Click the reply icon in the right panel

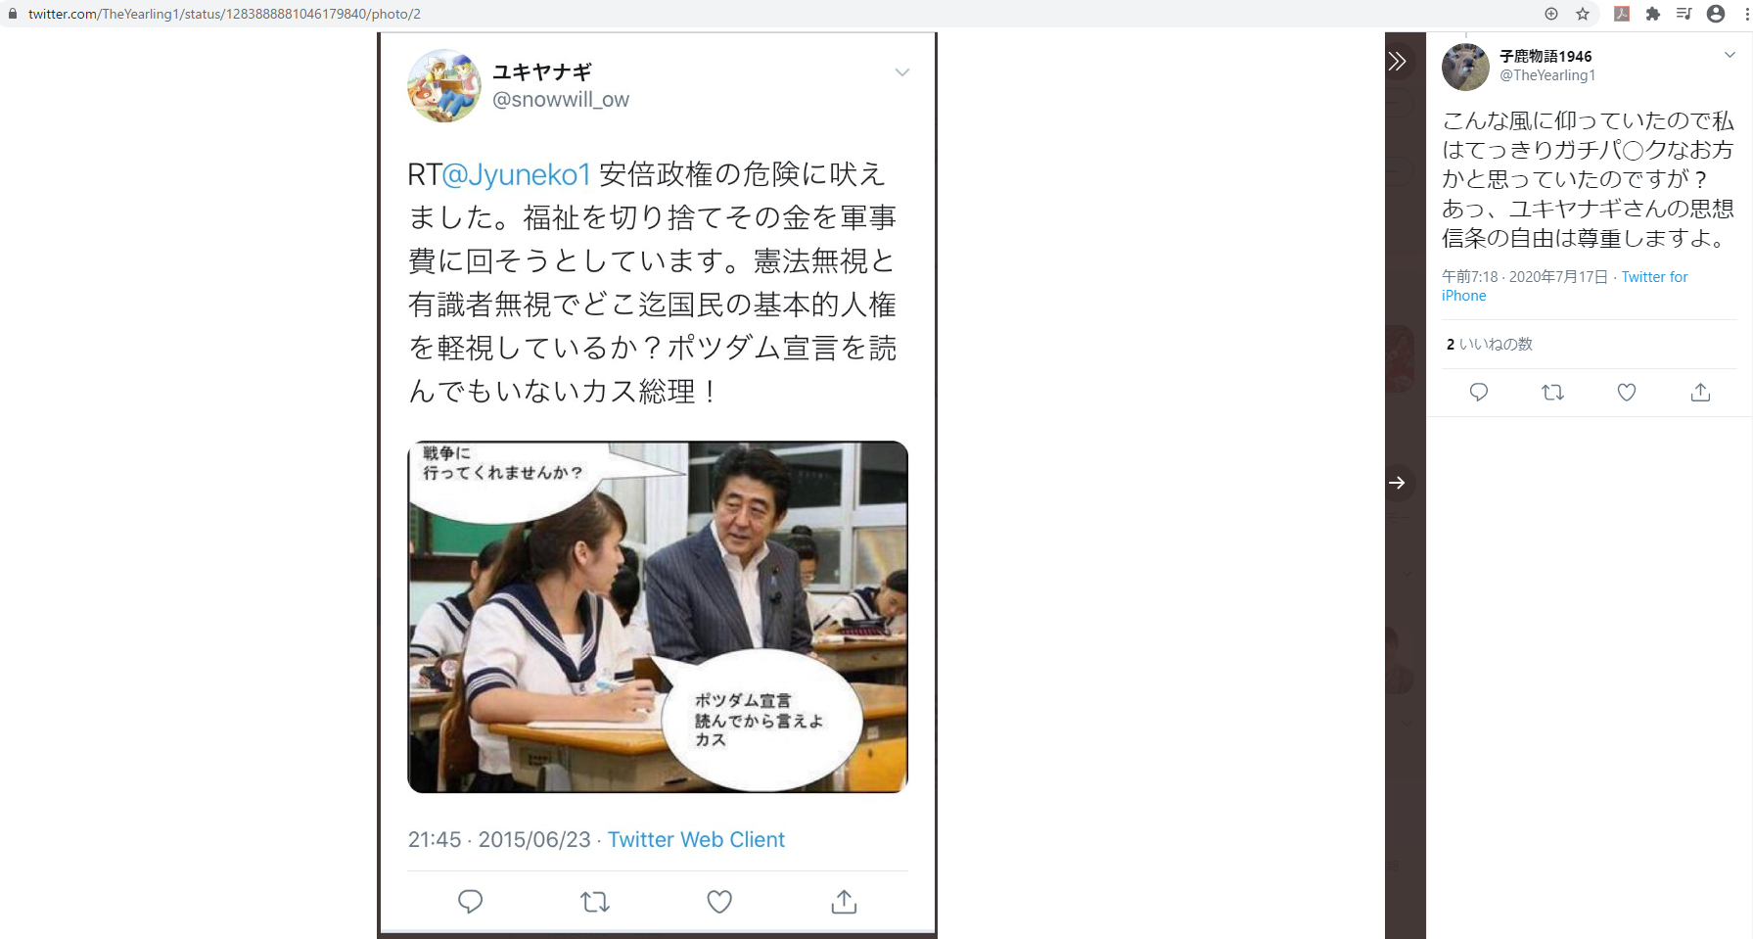[1479, 393]
